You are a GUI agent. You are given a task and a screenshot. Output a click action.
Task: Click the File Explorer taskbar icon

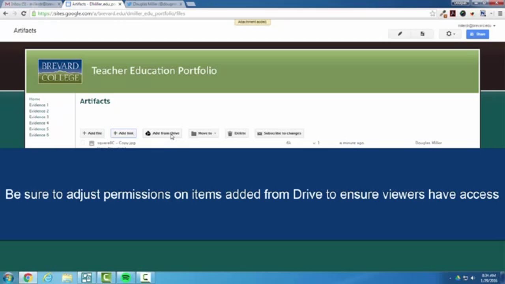[67, 278]
